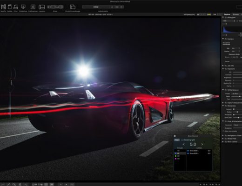Switch to the Capture tab

point(227,14)
